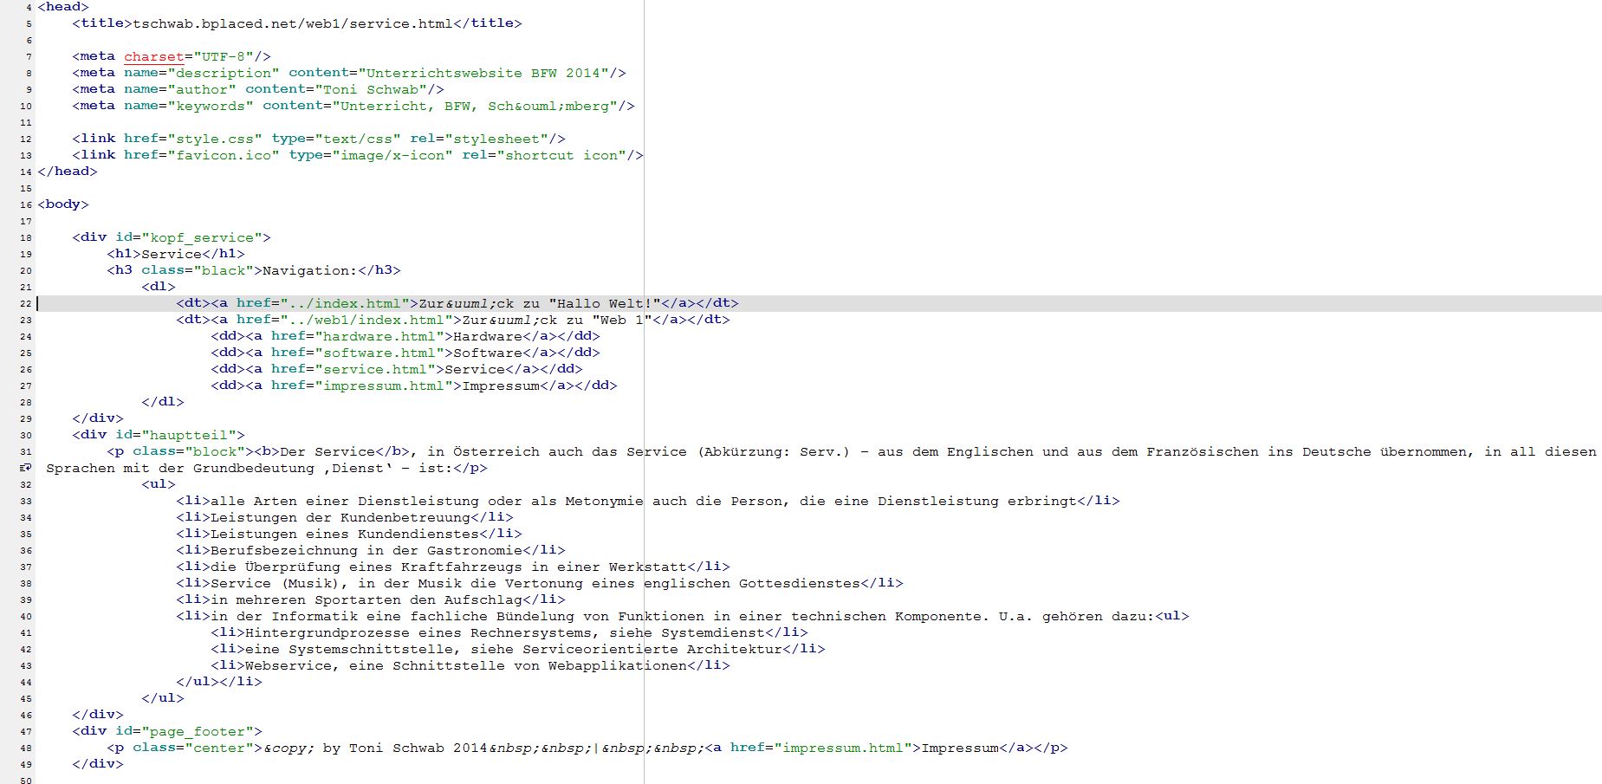Place cursor on red-underlined charset attribute
The height and width of the screenshot is (784, 1602).
click(153, 56)
